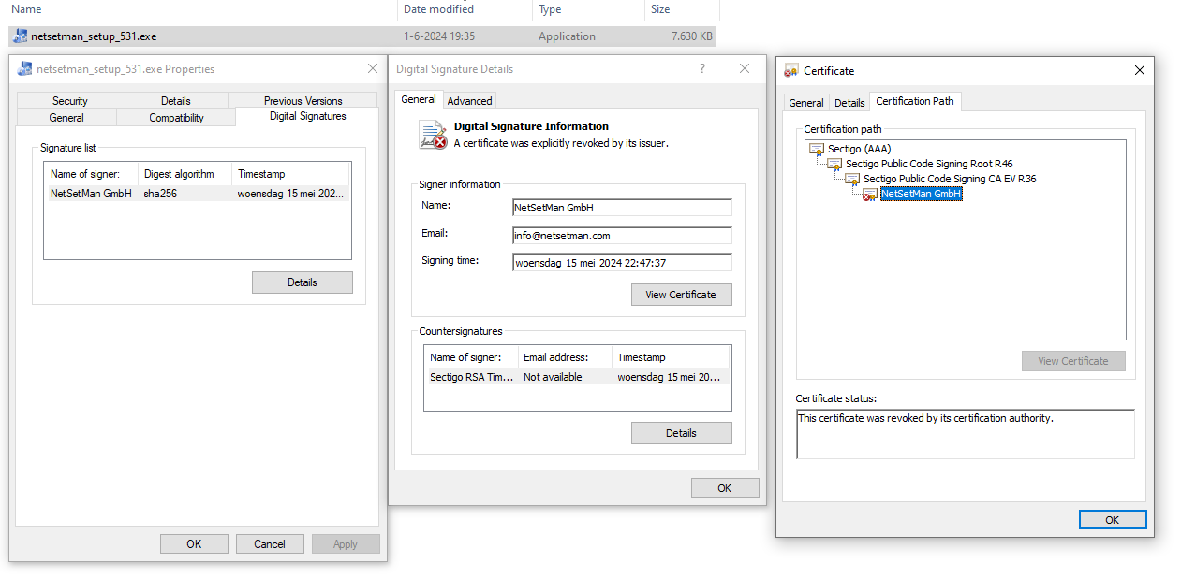Click Digest algorithm column header
Screen dimensions: 1181x578
point(185,174)
